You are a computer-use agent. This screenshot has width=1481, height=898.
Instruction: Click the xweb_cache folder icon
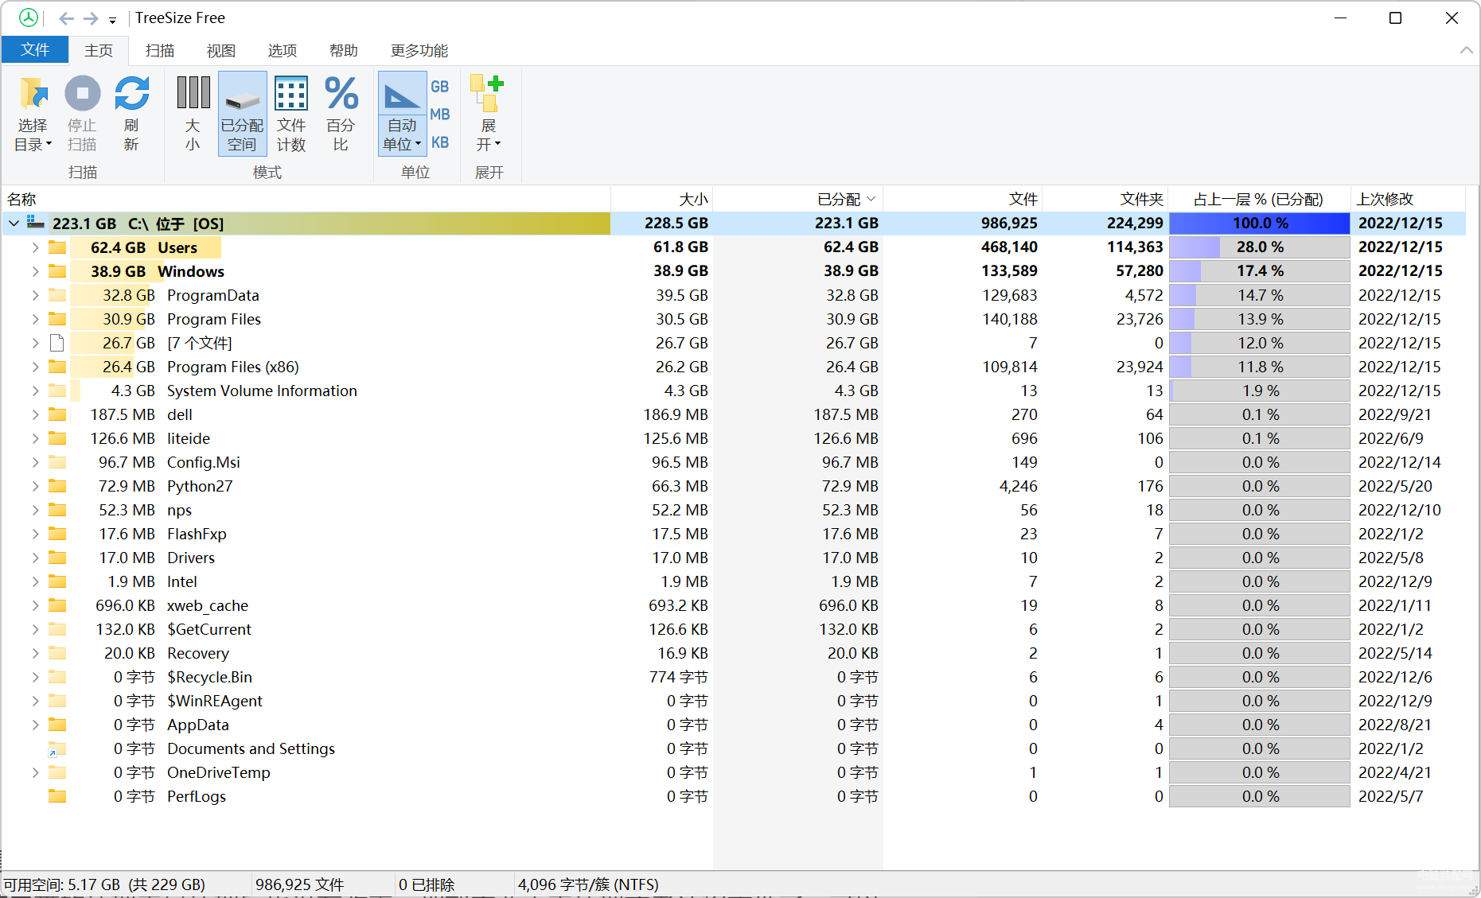point(57,605)
